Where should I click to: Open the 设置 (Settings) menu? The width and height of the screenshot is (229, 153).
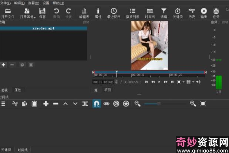pos(46,3)
